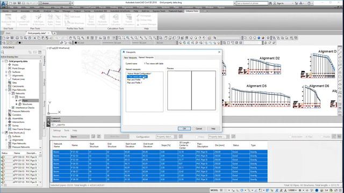Select '*Active Model Configuration*' list entry
Viewport: 344px width, 193px height.
tap(139, 73)
